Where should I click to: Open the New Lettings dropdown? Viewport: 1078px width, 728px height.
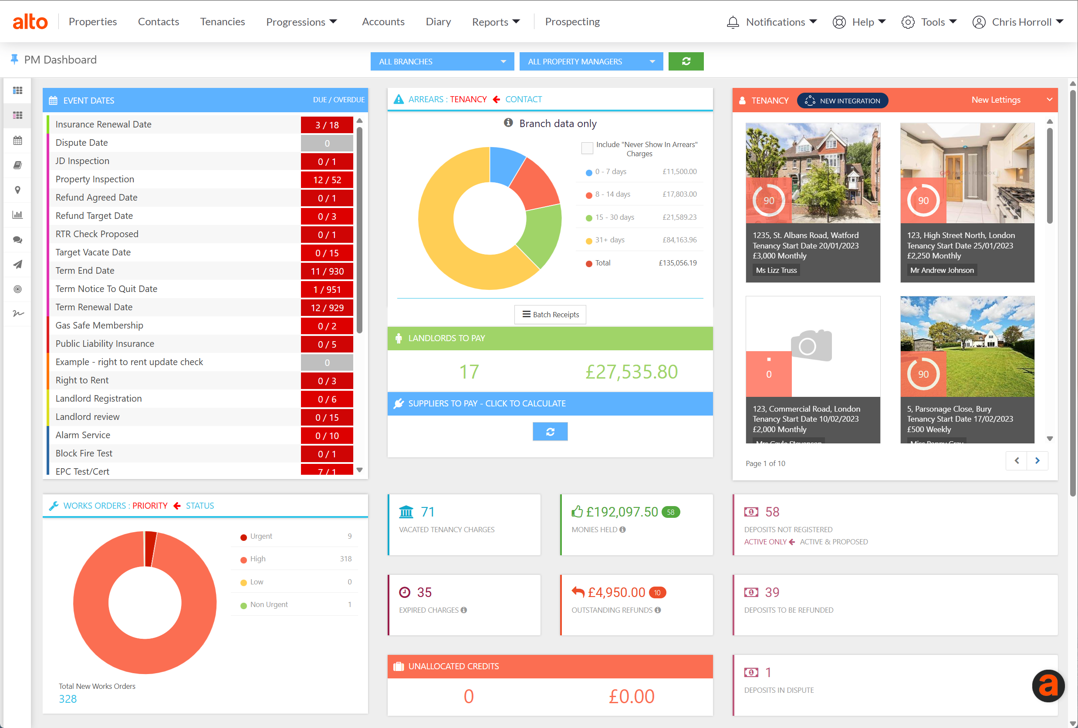pyautogui.click(x=1011, y=100)
